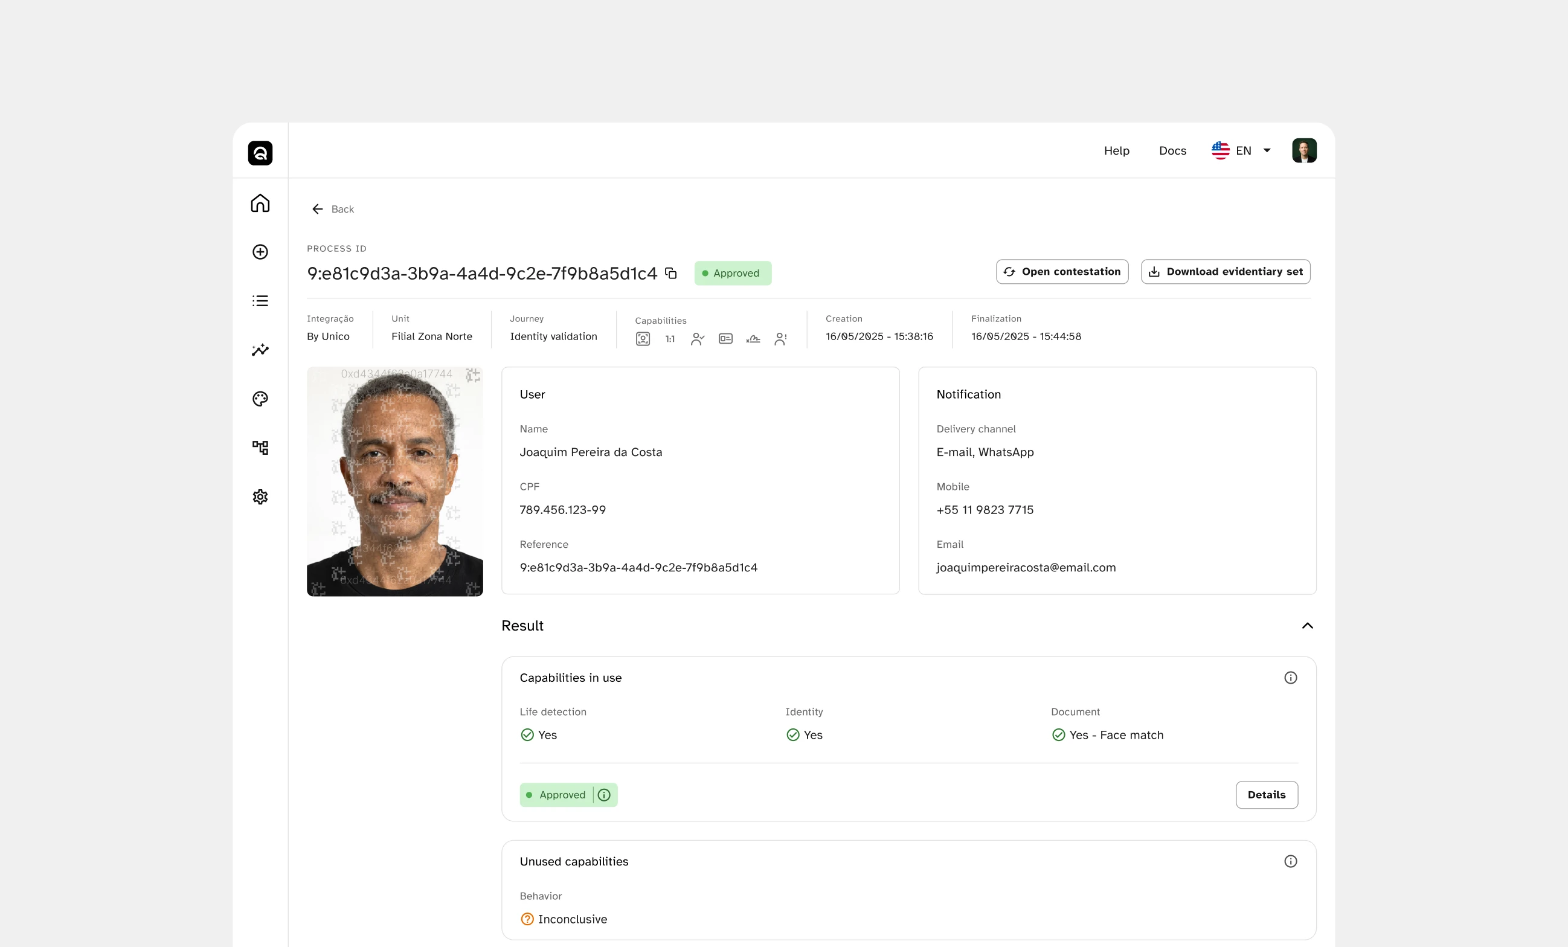Open the Help menu item

(x=1116, y=151)
